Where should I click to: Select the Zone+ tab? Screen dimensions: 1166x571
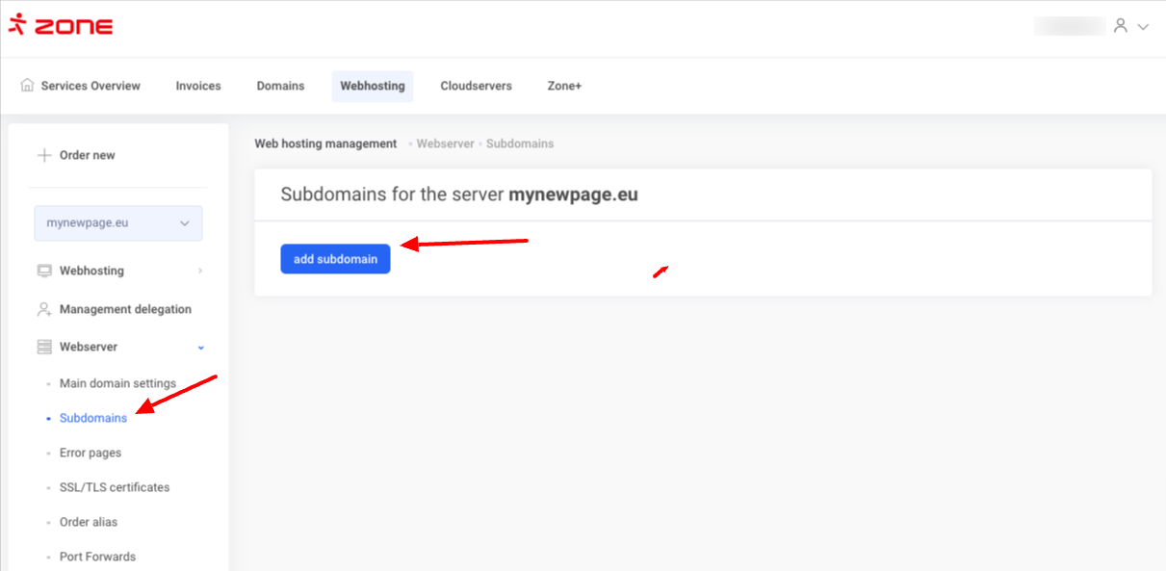[x=564, y=86]
